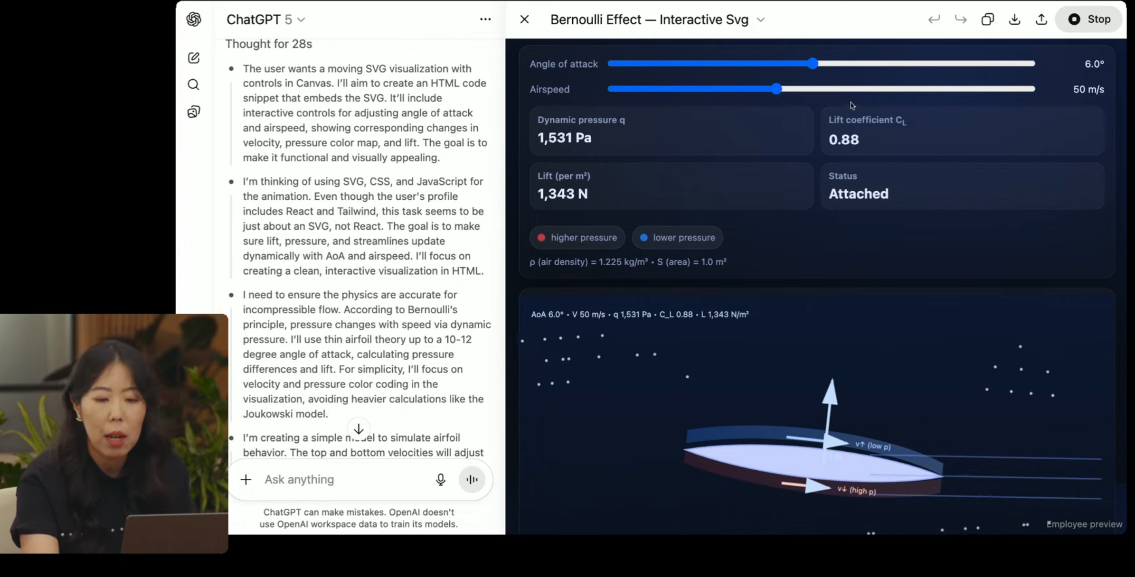Click the presenter webcam video thumbnail
This screenshot has height=577, width=1135.
tap(114, 433)
